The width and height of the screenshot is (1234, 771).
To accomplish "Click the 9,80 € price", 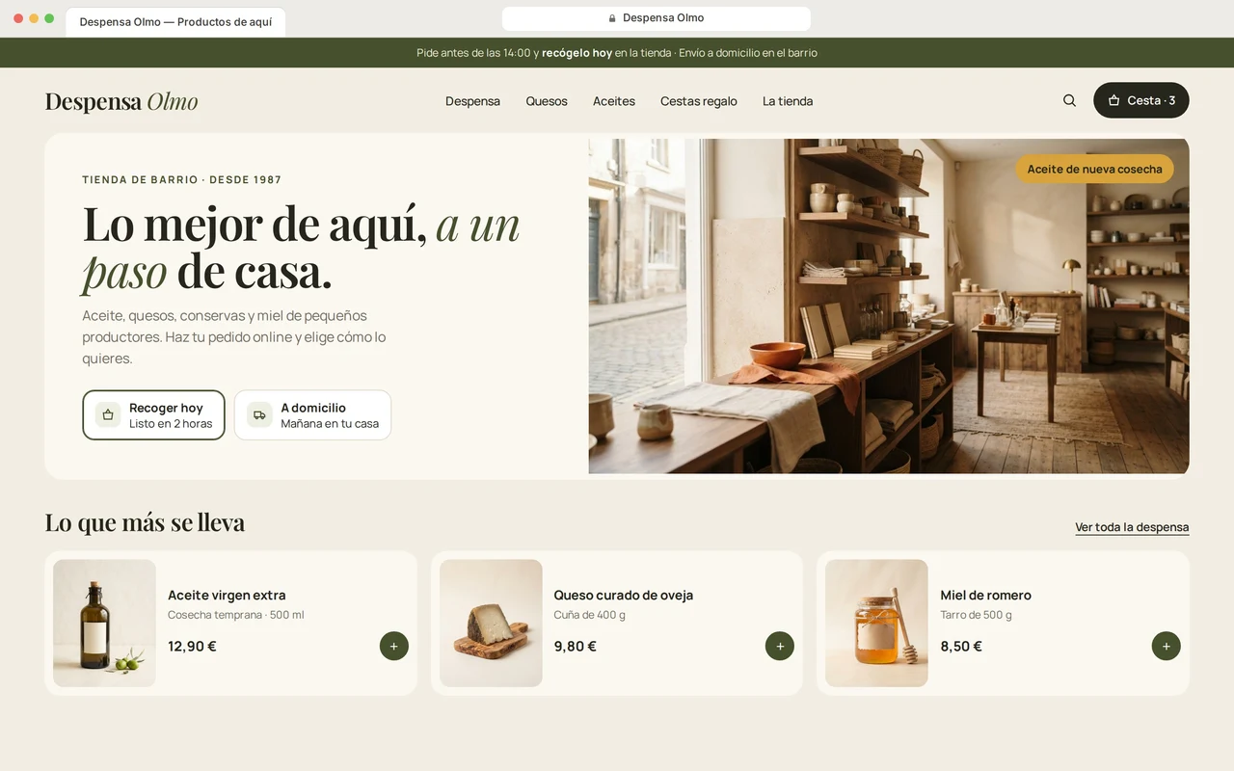I will coord(576,646).
